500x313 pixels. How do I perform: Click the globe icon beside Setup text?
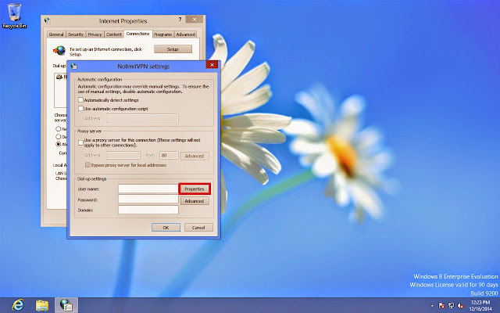59,50
